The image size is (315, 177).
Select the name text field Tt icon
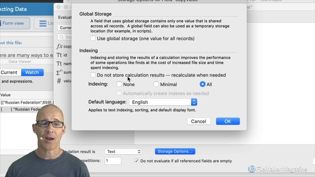click(59, 63)
